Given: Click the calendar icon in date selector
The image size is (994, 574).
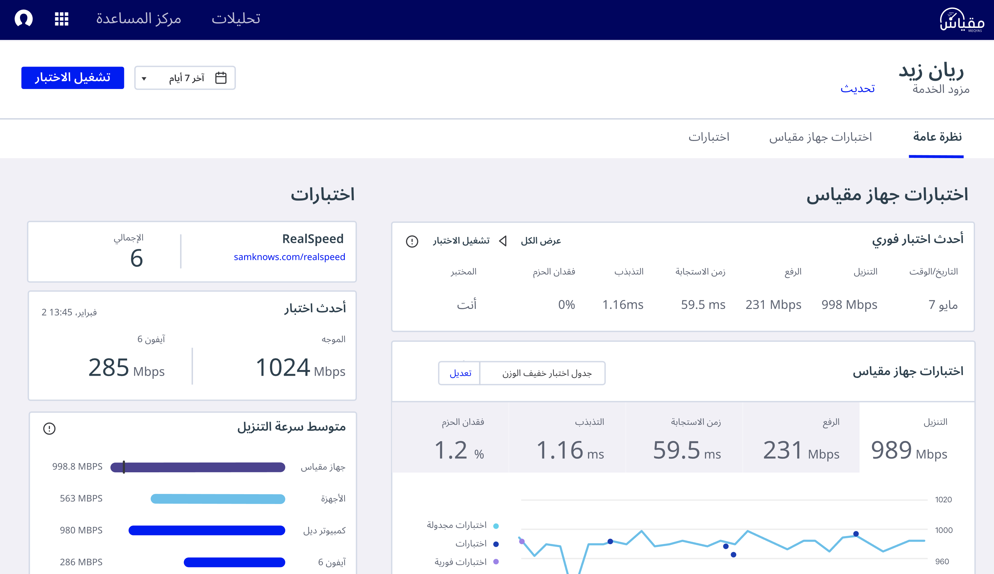Looking at the screenshot, I should pos(221,78).
